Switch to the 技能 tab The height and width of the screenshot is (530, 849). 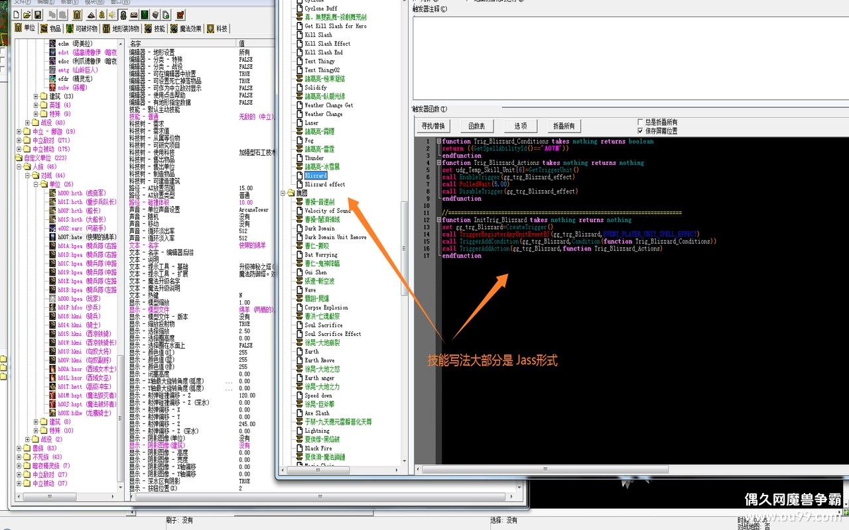coord(155,28)
